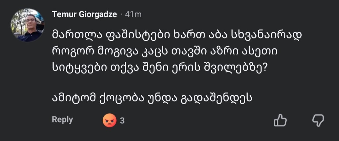Open Temur Giorgadze's profile name link
The image size is (339, 141).
point(84,15)
